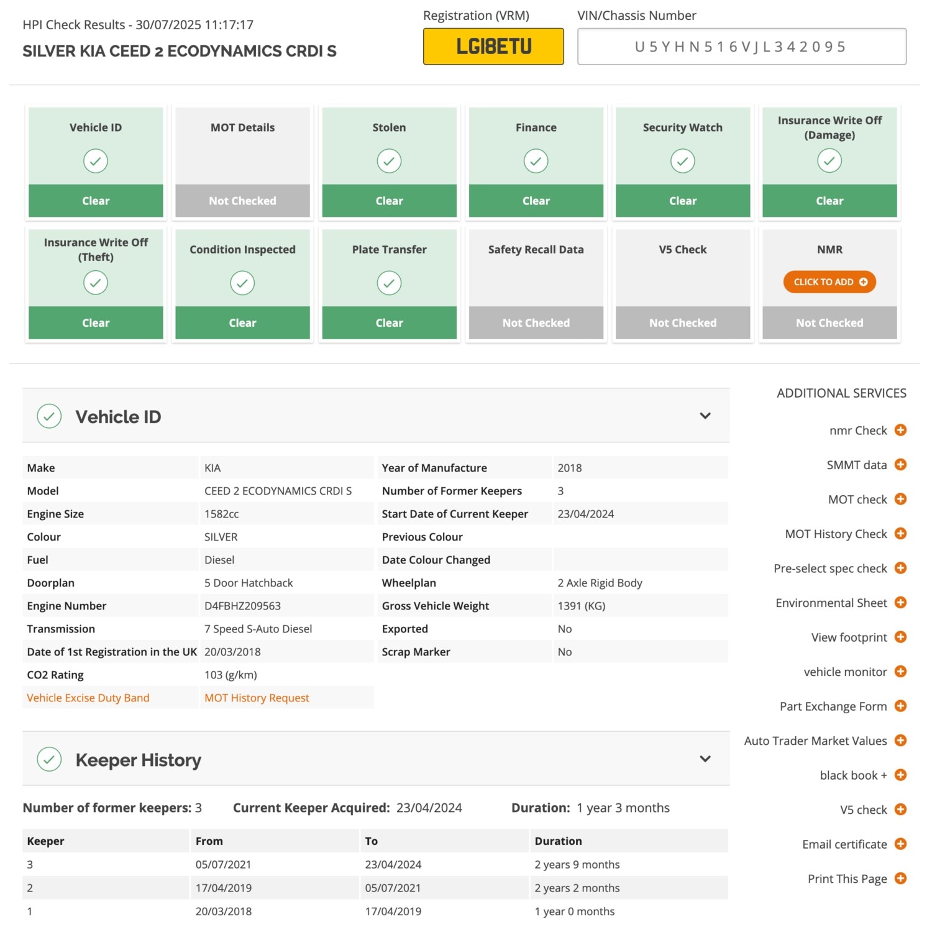The width and height of the screenshot is (932, 940).
Task: Click plus icon next to Email certificate
Action: point(900,844)
